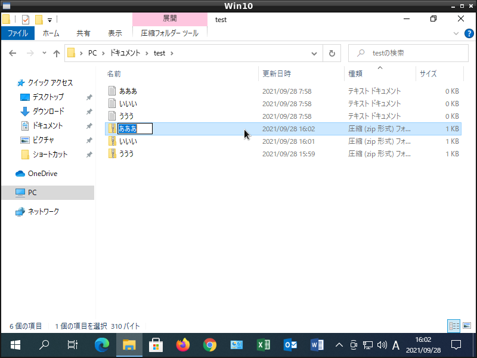Open the Windows Start menu
Screen dimensions: 477x358
16,345
